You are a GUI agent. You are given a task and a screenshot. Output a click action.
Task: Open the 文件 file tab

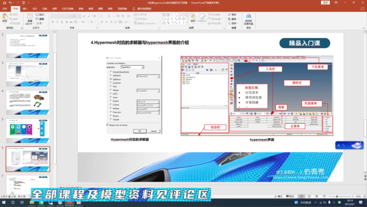5,9
